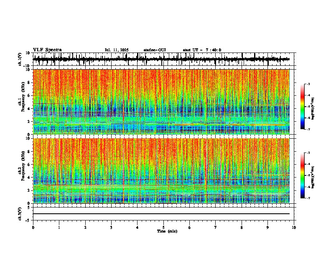Click the "VLF Spectra" title text
The width and height of the screenshot is (331, 255).
pos(47,50)
